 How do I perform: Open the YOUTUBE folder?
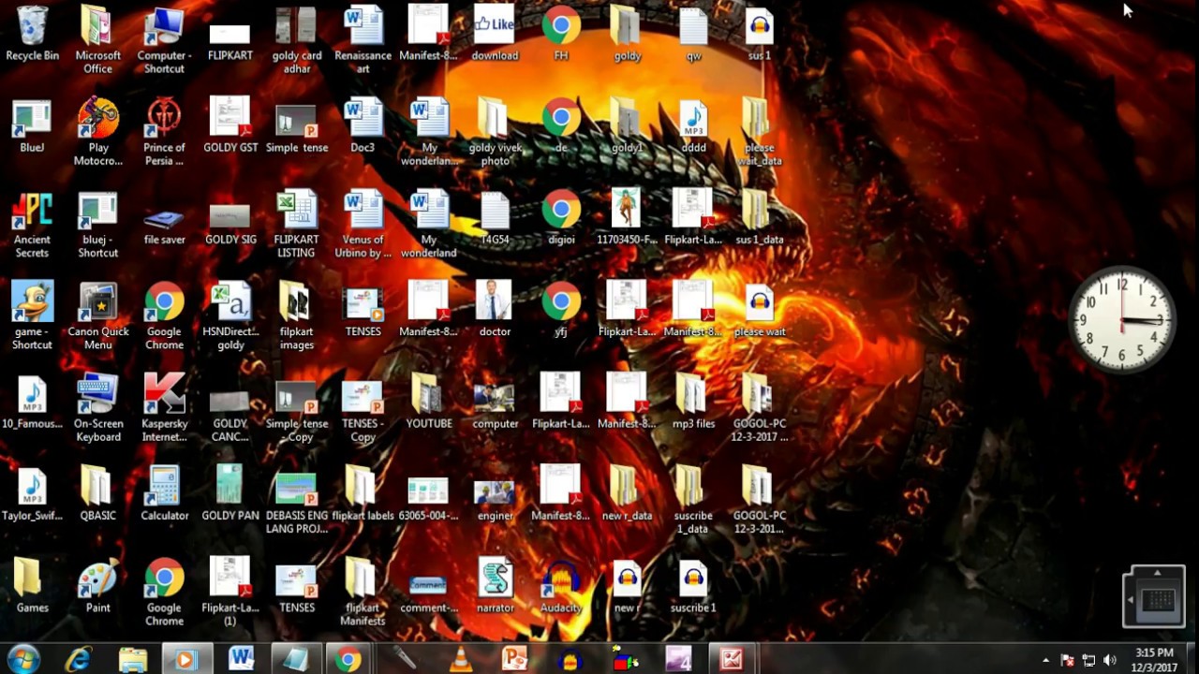point(428,396)
